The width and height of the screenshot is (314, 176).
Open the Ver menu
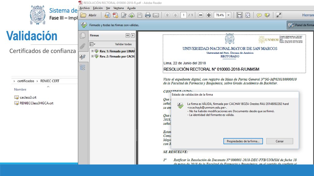tap(108, 8)
